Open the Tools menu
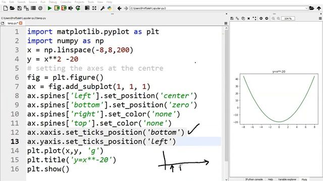 [91, 2]
